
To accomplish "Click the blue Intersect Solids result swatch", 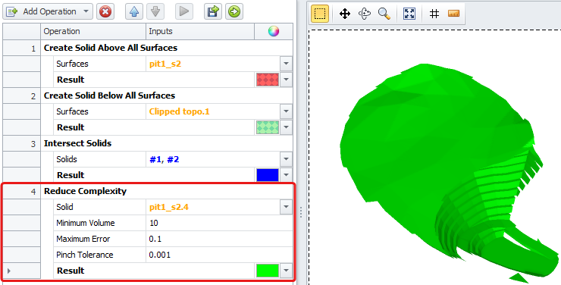I will click(x=268, y=175).
